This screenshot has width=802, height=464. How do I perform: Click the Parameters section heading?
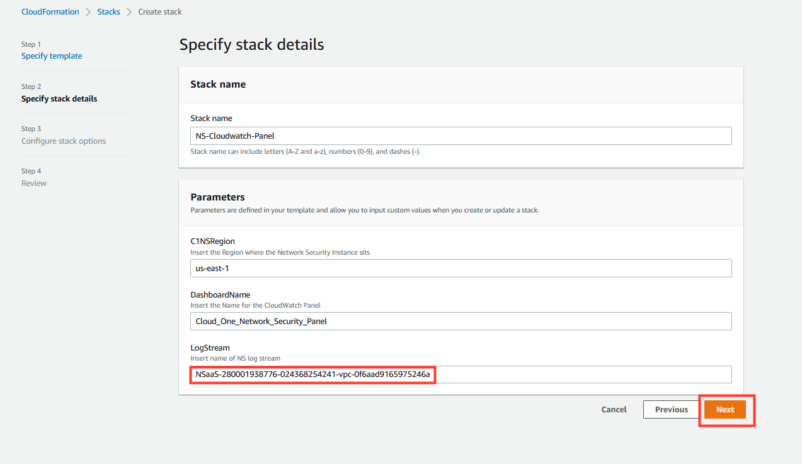218,197
